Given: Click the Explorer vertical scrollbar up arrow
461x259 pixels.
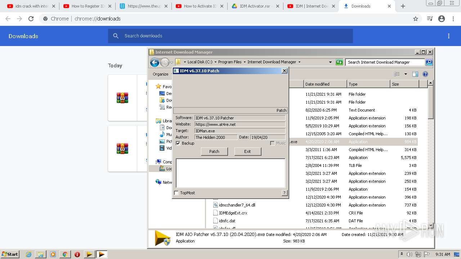Looking at the screenshot, I should (x=430, y=83).
